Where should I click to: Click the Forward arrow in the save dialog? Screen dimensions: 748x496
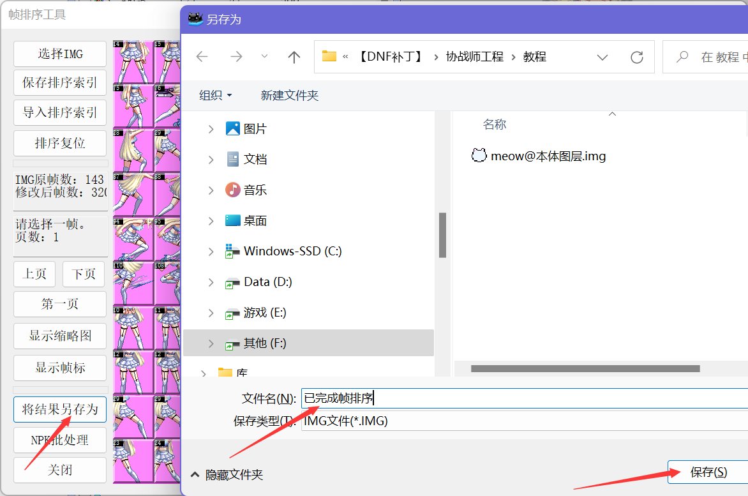(x=236, y=57)
